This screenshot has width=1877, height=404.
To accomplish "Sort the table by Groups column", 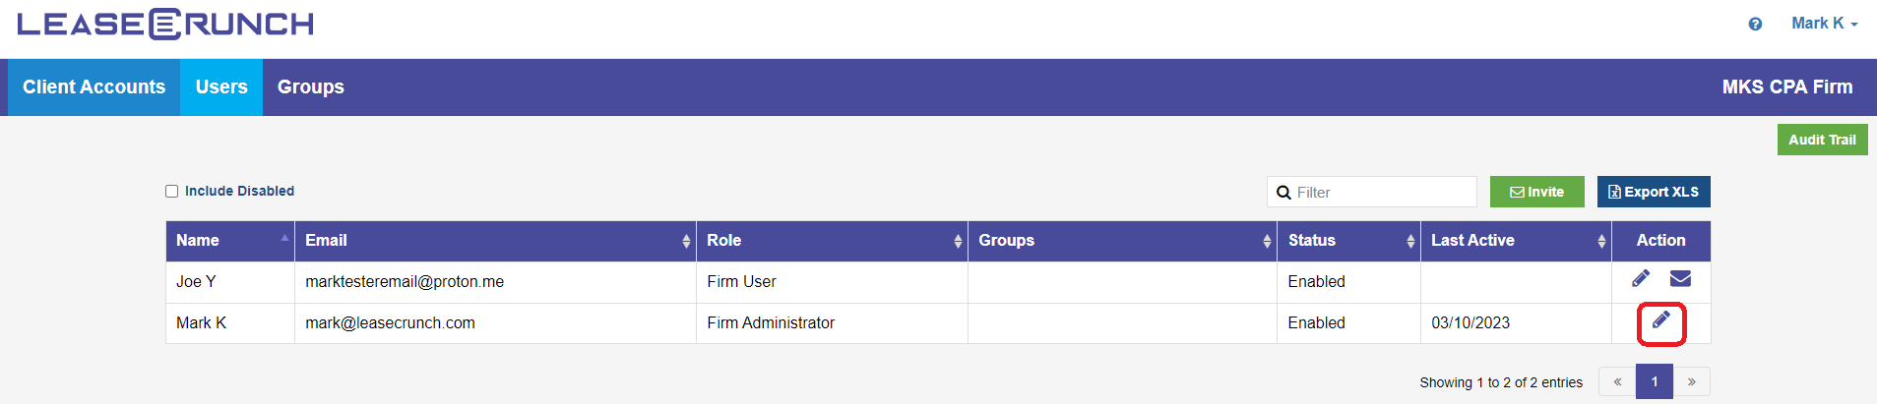I will [1123, 241].
